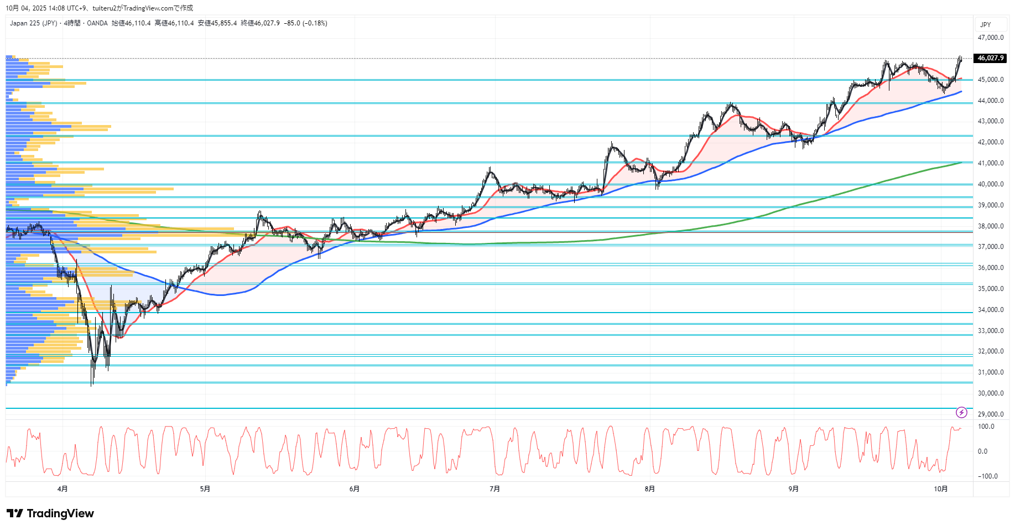
Task: Click the JPY currency label on price axis
Action: coord(985,25)
